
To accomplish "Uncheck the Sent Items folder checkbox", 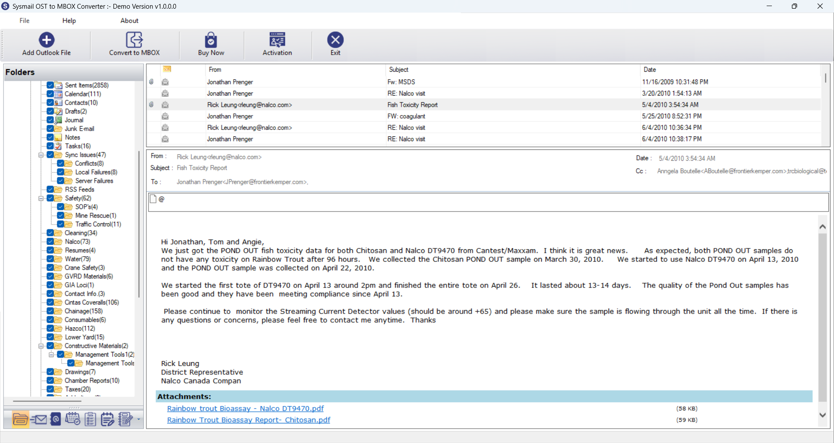I will point(50,85).
